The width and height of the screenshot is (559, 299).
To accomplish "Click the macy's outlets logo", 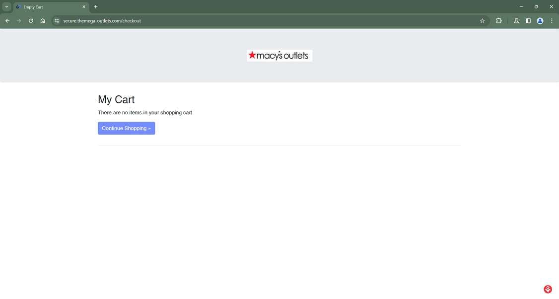I will tap(279, 56).
